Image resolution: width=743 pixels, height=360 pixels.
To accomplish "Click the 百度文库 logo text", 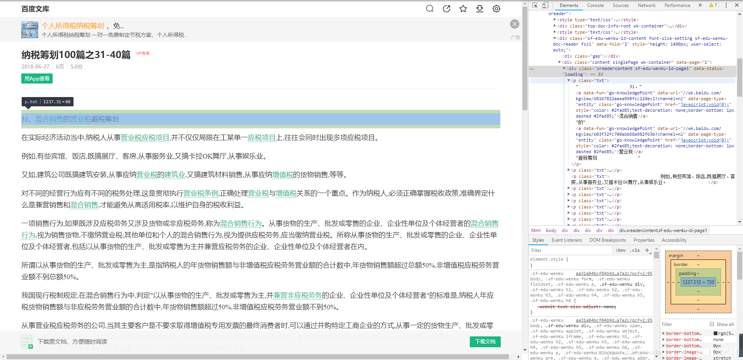I will click(35, 9).
